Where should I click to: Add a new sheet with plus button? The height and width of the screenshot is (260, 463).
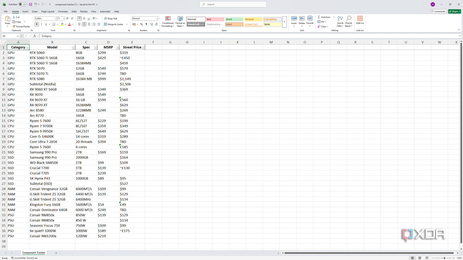point(56,253)
